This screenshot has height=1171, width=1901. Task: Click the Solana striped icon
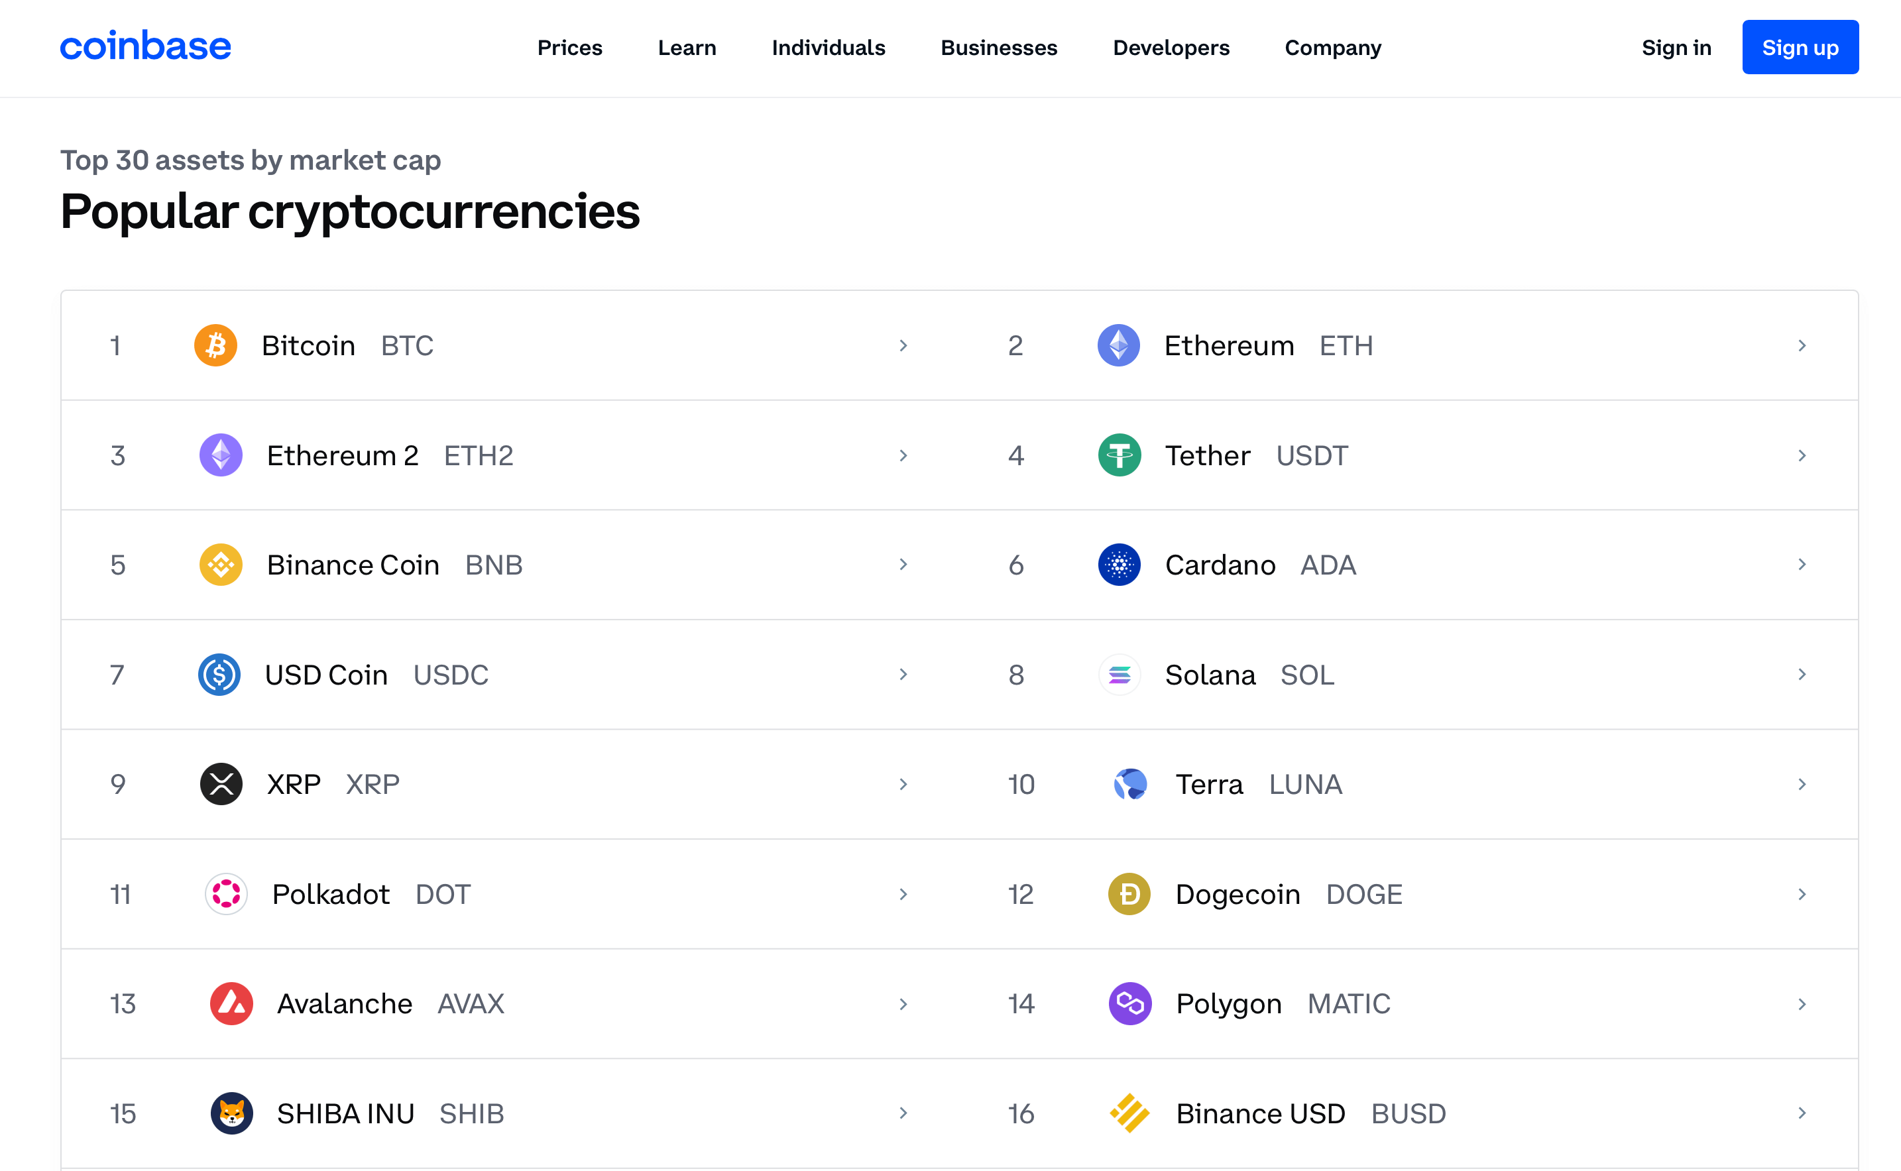(1120, 675)
